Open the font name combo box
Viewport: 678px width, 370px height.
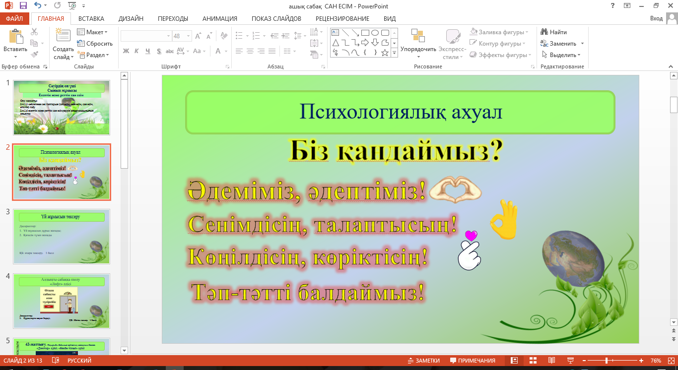[145, 36]
